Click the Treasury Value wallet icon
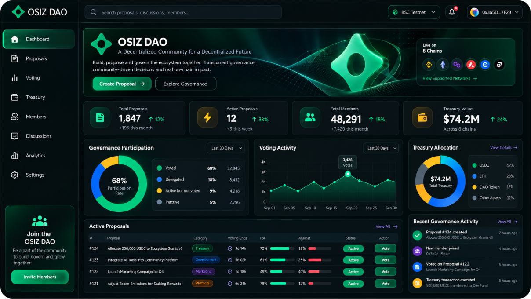 [x=422, y=118]
